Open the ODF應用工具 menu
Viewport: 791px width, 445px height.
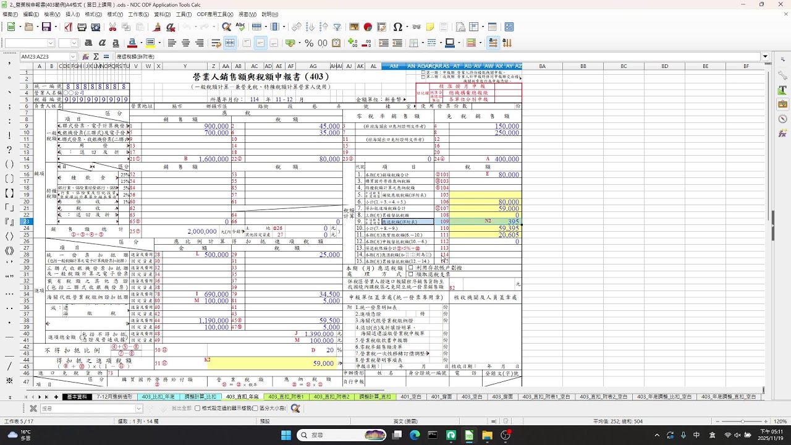pyautogui.click(x=215, y=14)
